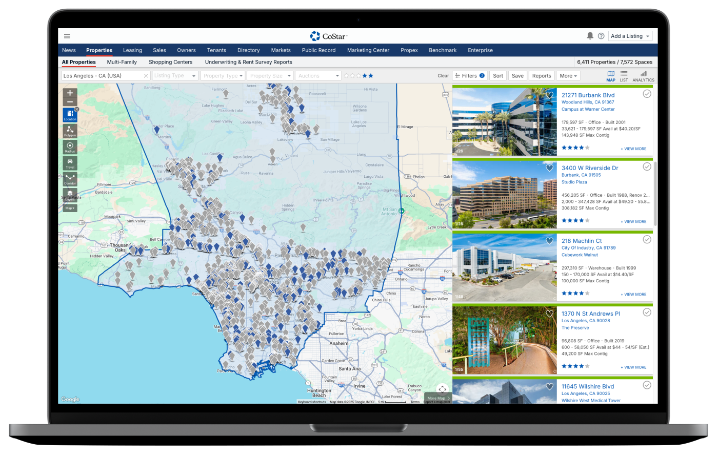Open the notifications bell
The image size is (718, 458).
click(590, 36)
